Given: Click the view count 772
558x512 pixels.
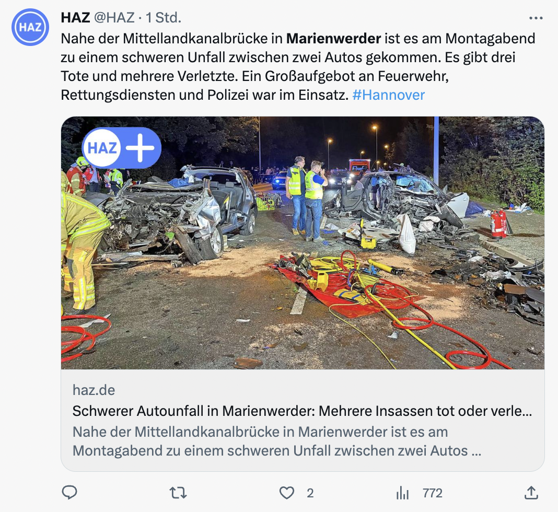Looking at the screenshot, I should click(433, 493).
